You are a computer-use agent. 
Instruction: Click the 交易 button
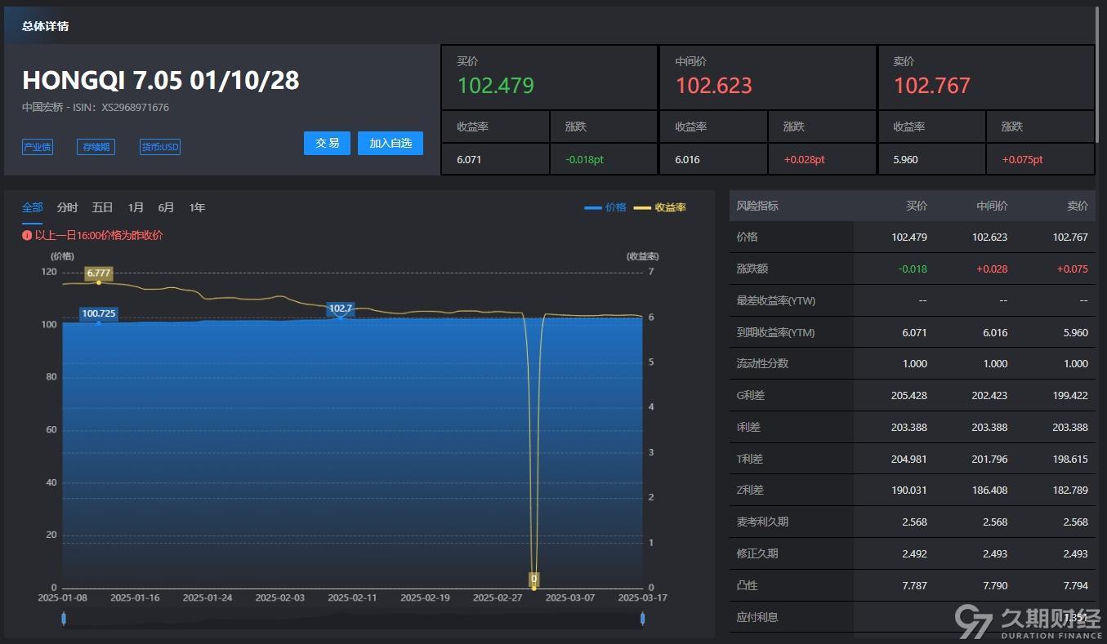[327, 143]
